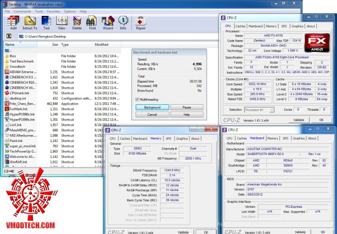Select the Test Benchmark folder

[22, 61]
